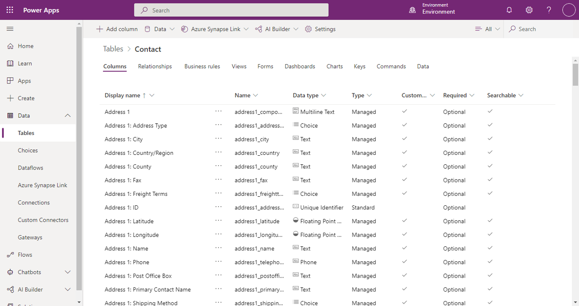Switch to the Relationships tab
This screenshot has height=306, width=579.
tap(155, 66)
